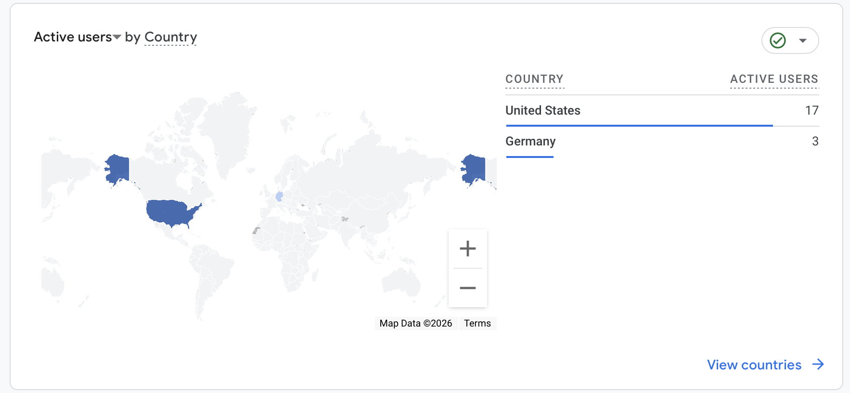Click the Map Data ©2026 attribution
Viewport: 850px width, 393px height.
coord(415,323)
